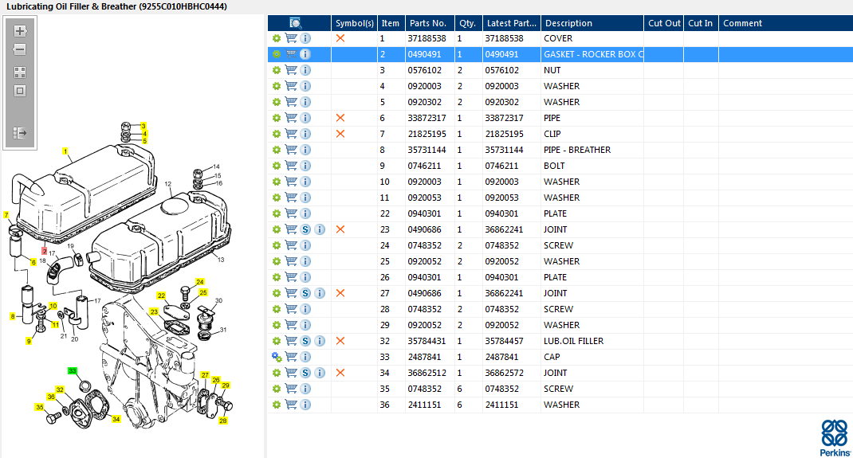The height and width of the screenshot is (458, 853).
Task: Click the Comment column header
Action: click(785, 23)
